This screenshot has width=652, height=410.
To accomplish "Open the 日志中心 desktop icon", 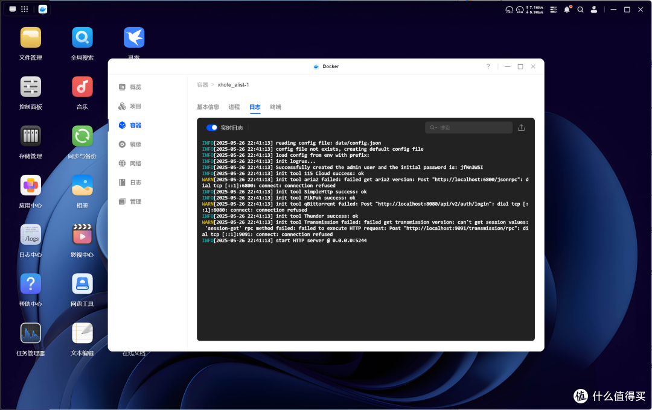I will pyautogui.click(x=30, y=235).
